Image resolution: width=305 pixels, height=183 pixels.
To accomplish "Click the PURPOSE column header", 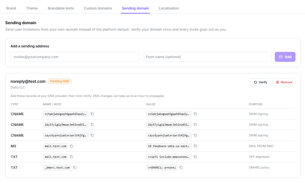I will tap(256, 104).
